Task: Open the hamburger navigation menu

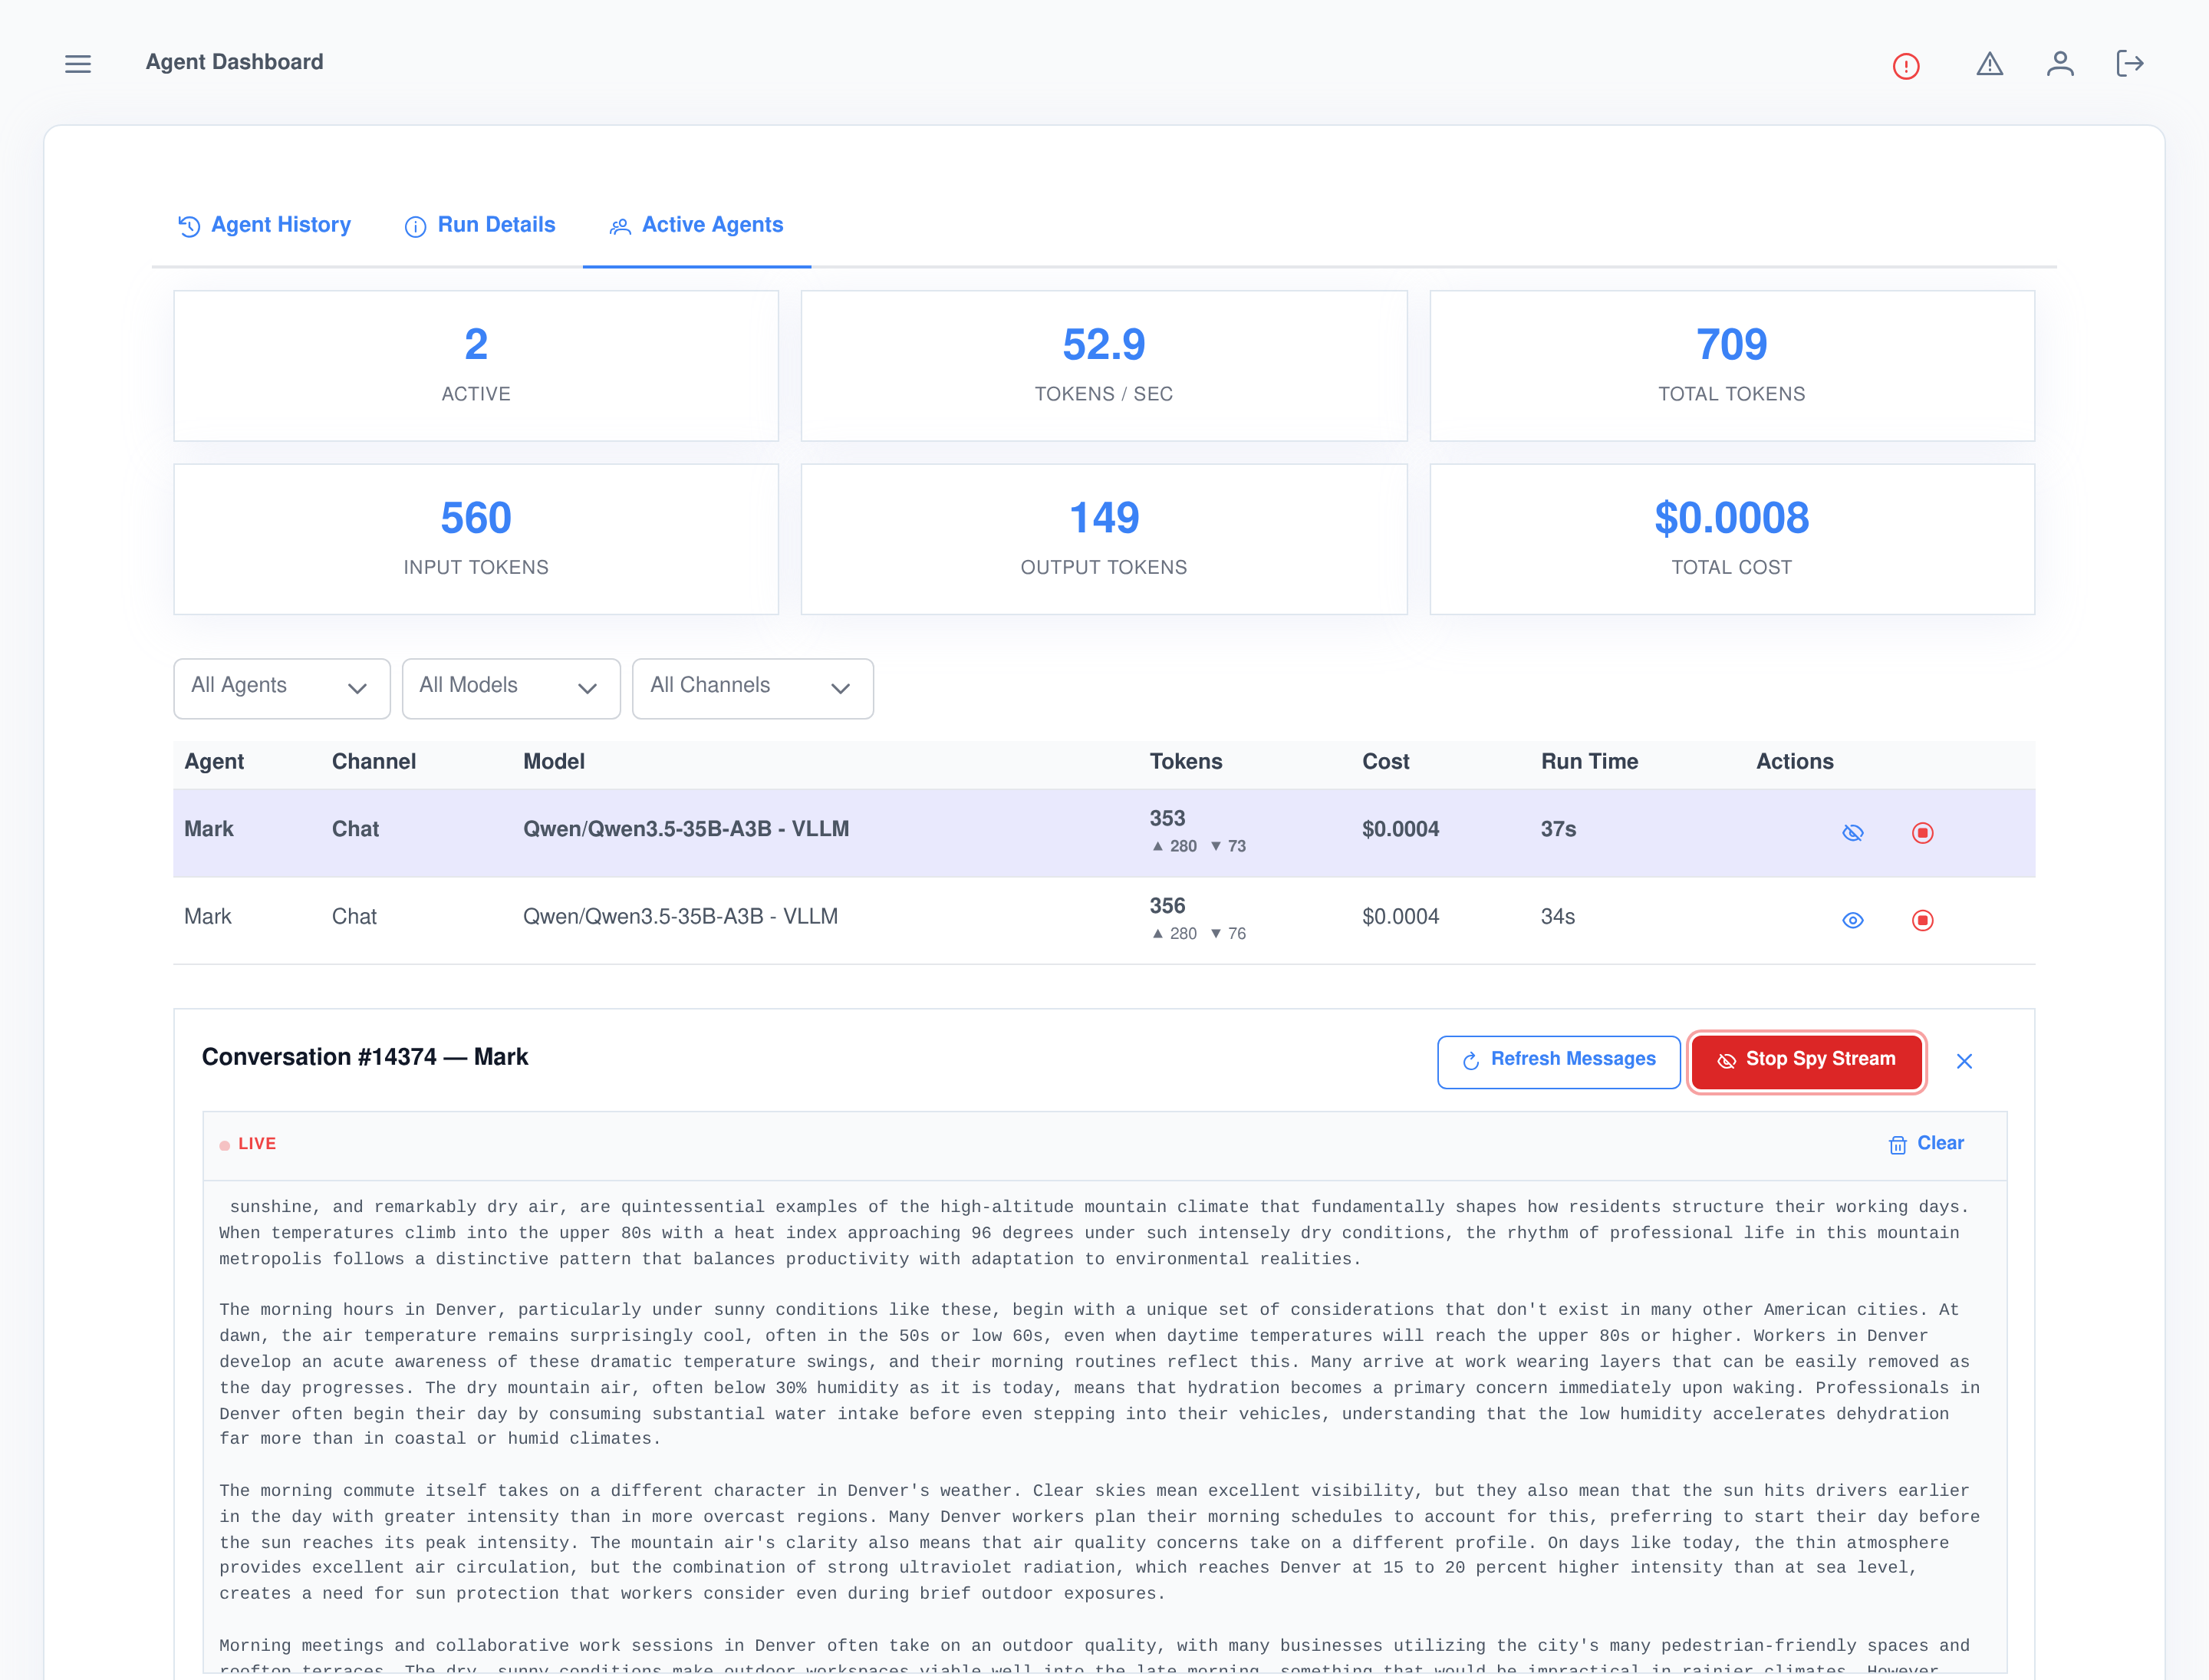Action: [78, 64]
